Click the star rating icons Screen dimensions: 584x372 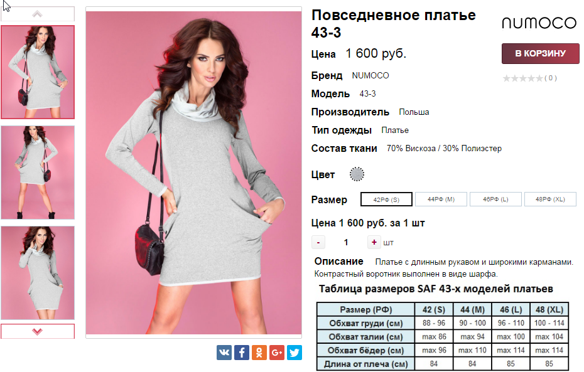(522, 78)
